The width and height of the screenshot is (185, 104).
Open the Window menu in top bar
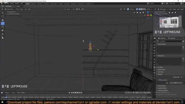17,4
